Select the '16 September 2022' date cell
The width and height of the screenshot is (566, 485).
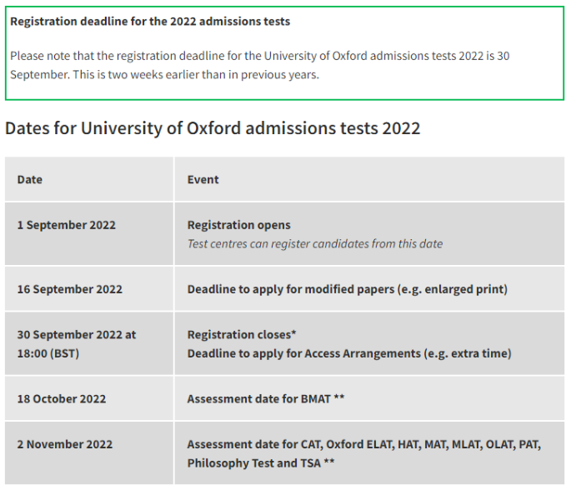(x=70, y=289)
